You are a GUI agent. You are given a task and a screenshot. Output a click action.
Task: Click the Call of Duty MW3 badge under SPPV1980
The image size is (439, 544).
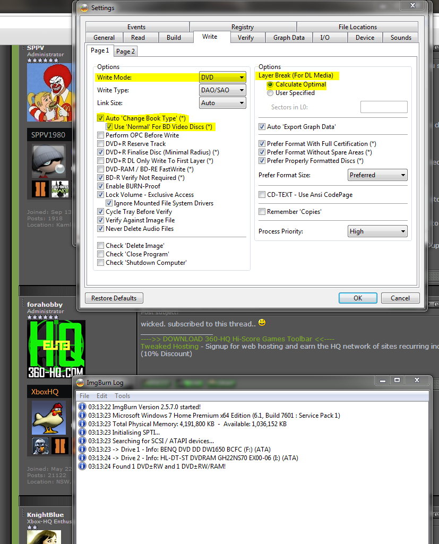point(60,189)
